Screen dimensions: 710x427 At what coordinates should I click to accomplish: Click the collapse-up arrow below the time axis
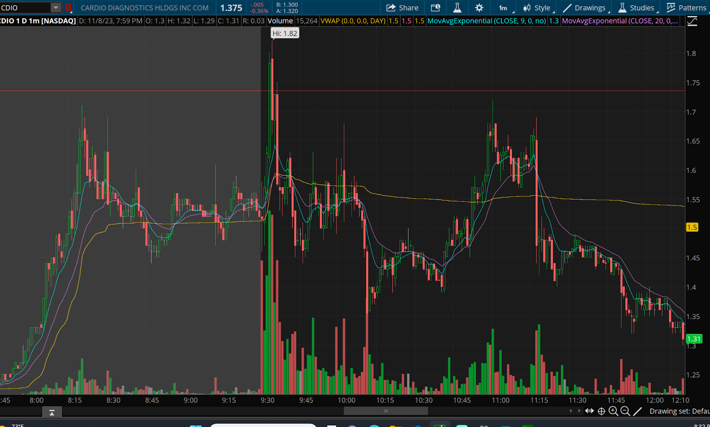[52, 412]
